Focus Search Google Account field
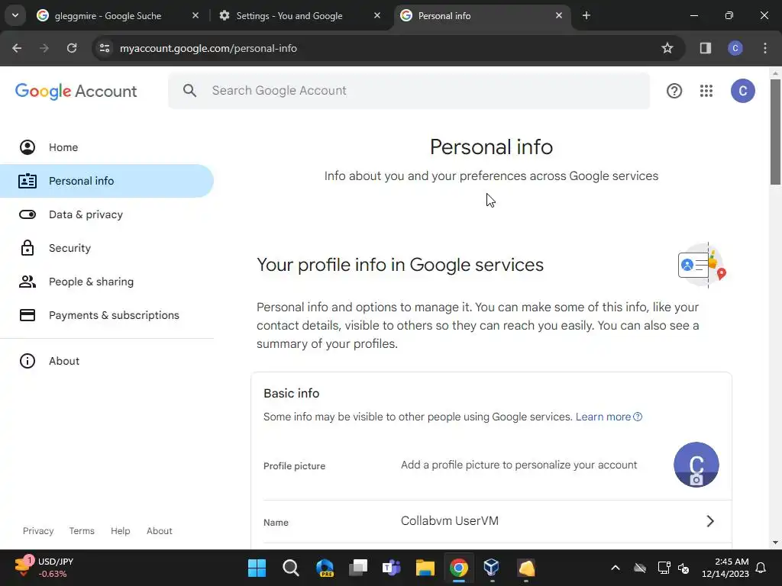 [x=409, y=91]
